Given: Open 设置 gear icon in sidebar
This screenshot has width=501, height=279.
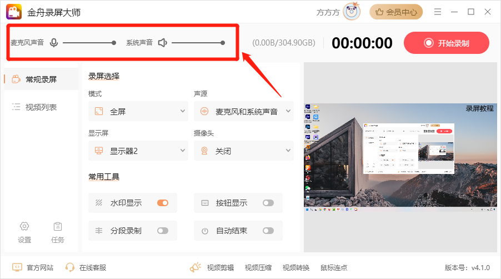Looking at the screenshot, I should click(x=24, y=226).
